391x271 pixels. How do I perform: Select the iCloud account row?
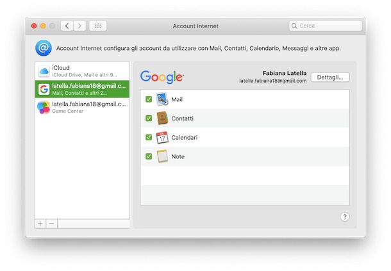point(82,71)
